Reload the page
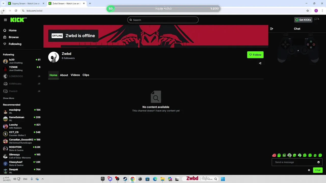Screen dimensions: 326x183 pos(16,11)
